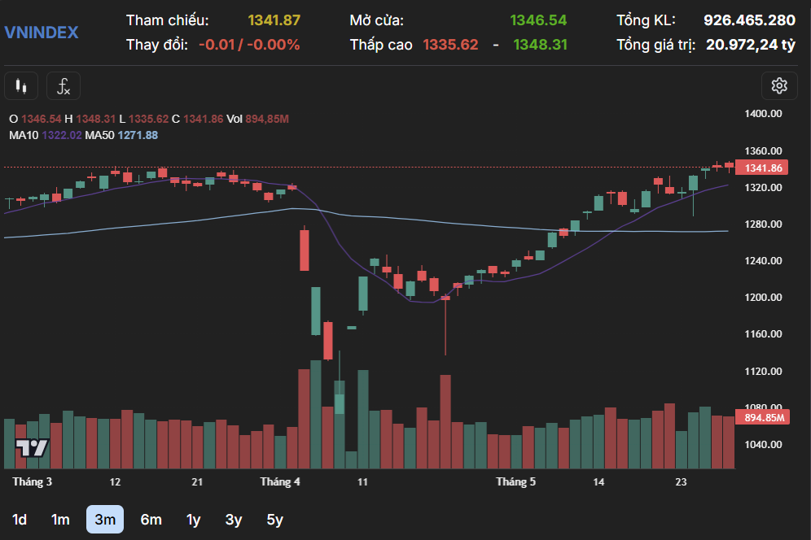Open chart settings gear
Viewport: 811px width, 540px height.
779,85
